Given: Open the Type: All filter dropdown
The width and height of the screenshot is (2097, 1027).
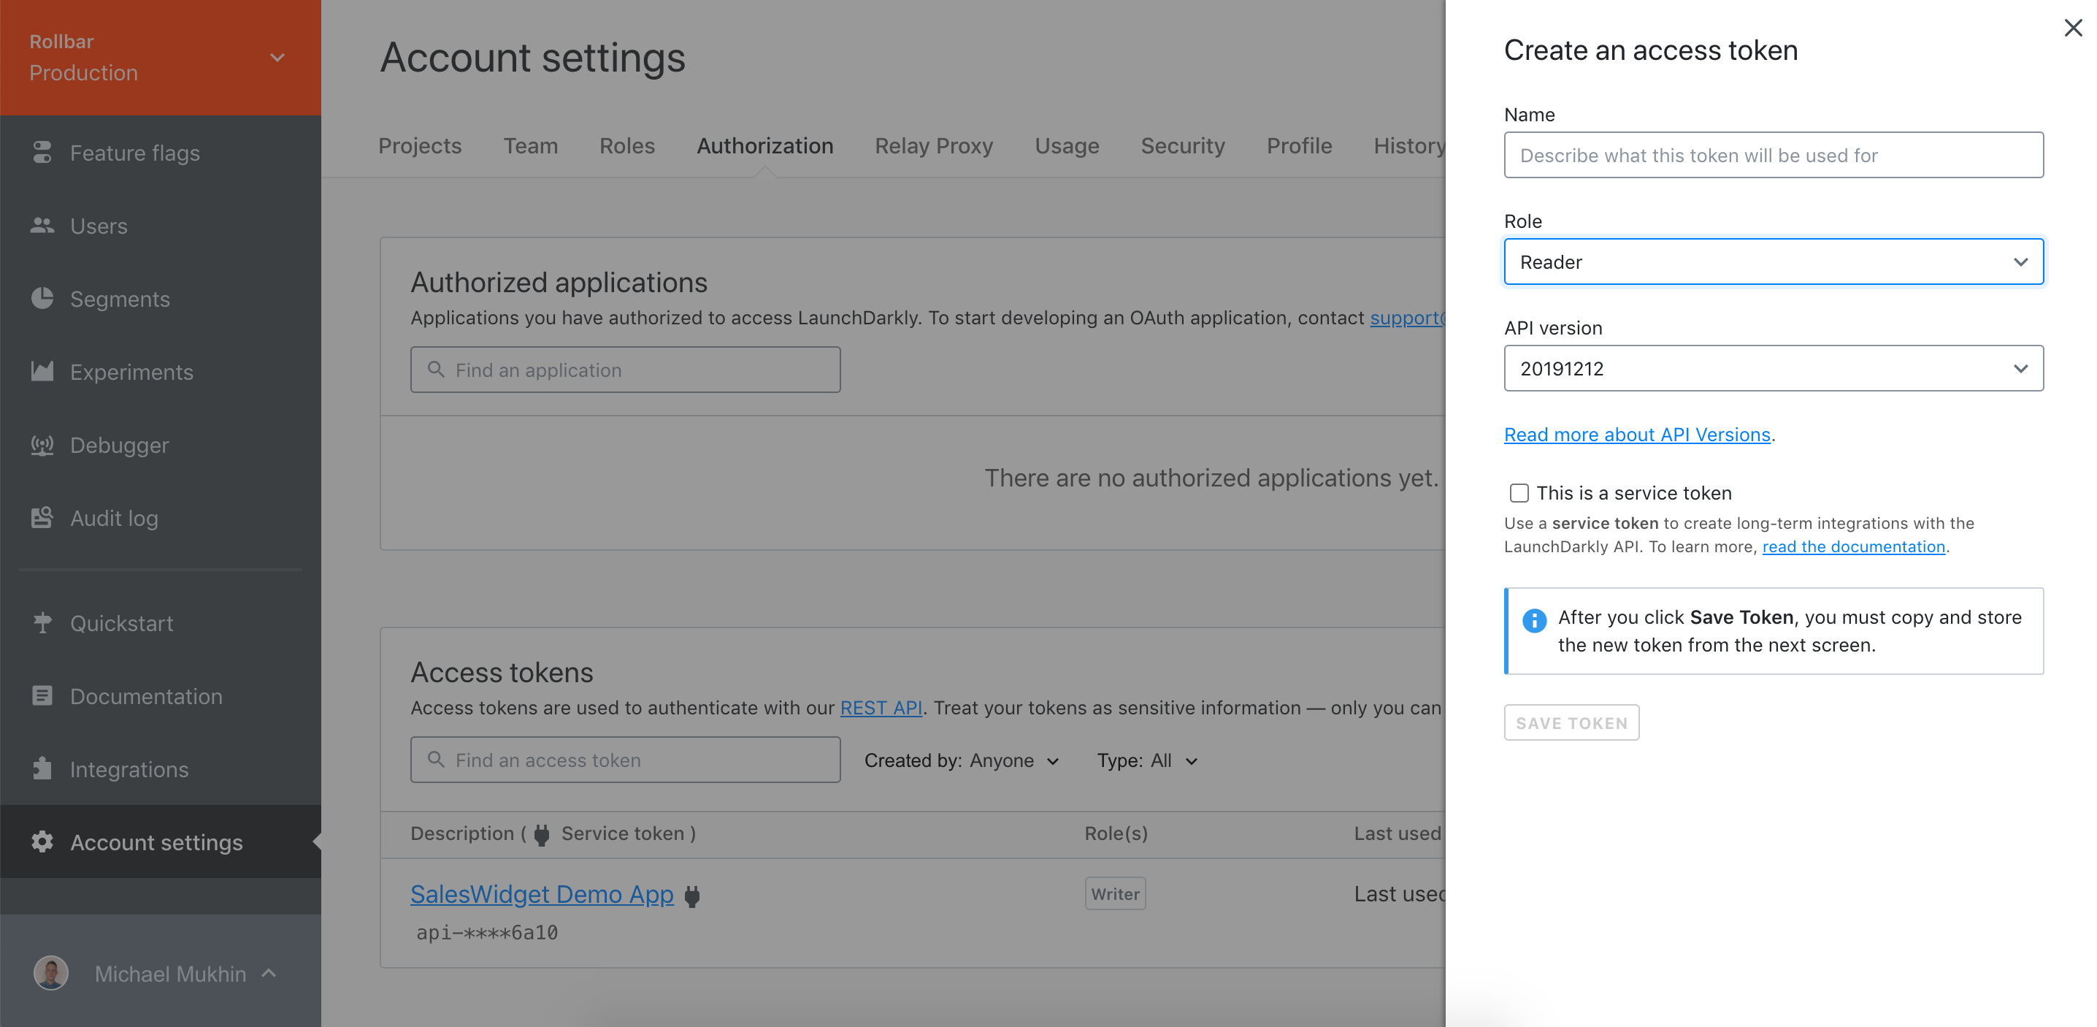Looking at the screenshot, I should pos(1147,760).
